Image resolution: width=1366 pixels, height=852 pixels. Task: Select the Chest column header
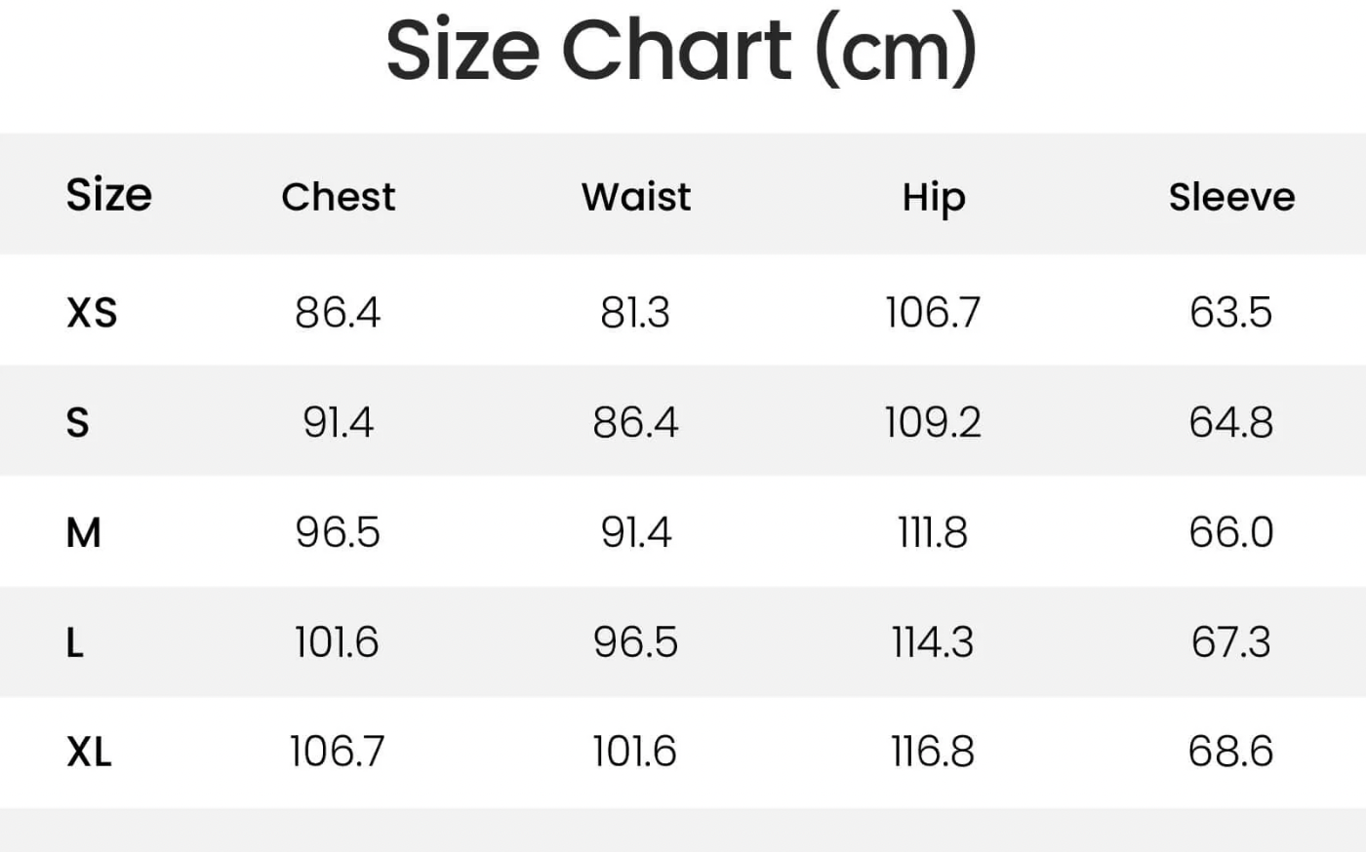coord(339,197)
